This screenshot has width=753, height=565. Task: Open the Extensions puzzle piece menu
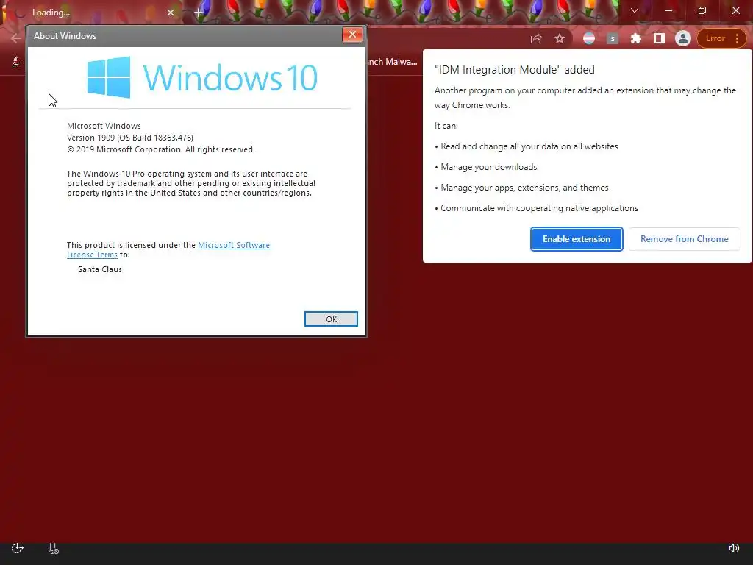(x=636, y=38)
